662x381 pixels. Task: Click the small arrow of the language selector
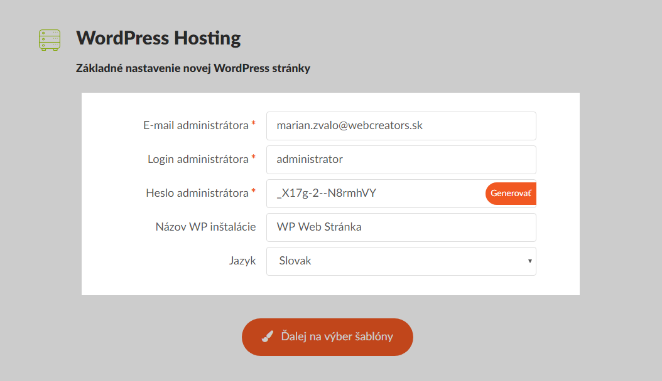coord(530,261)
